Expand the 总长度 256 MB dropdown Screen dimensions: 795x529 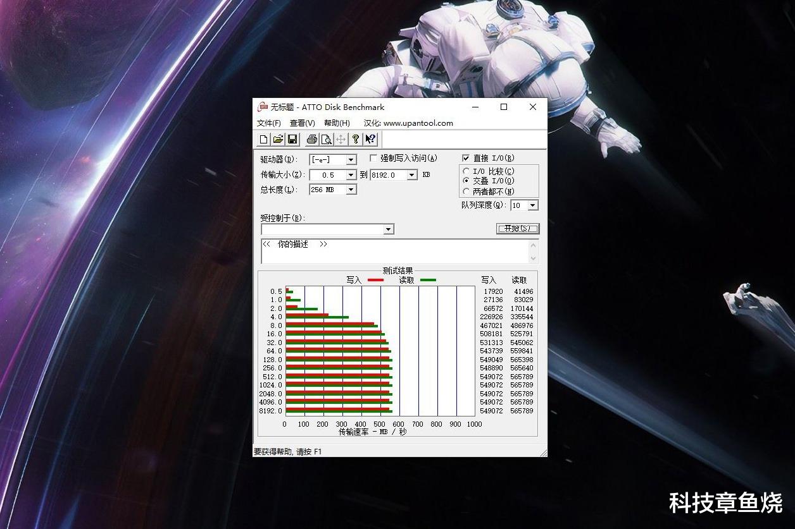pos(350,189)
